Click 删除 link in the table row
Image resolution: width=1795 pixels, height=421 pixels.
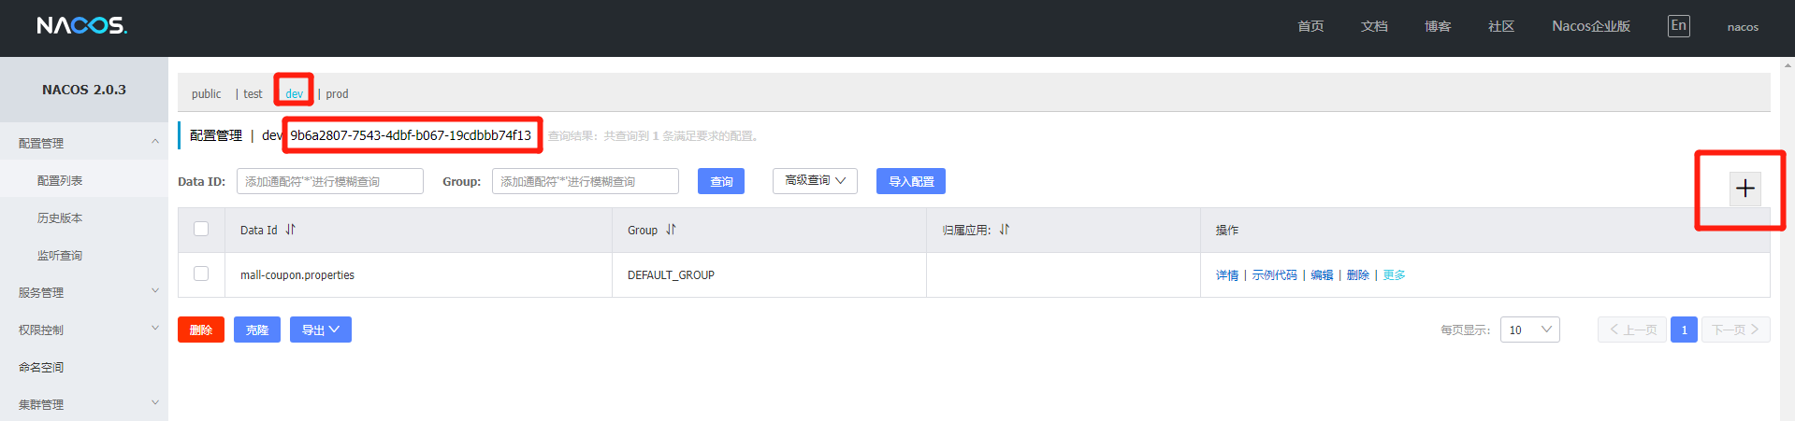(x=1358, y=275)
